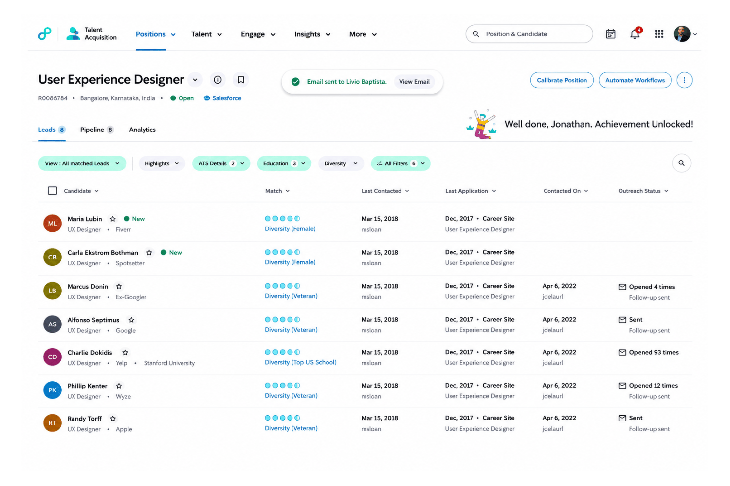The width and height of the screenshot is (730, 486).
Task: Toggle the star for Charlie Dokidis
Action: (125, 353)
